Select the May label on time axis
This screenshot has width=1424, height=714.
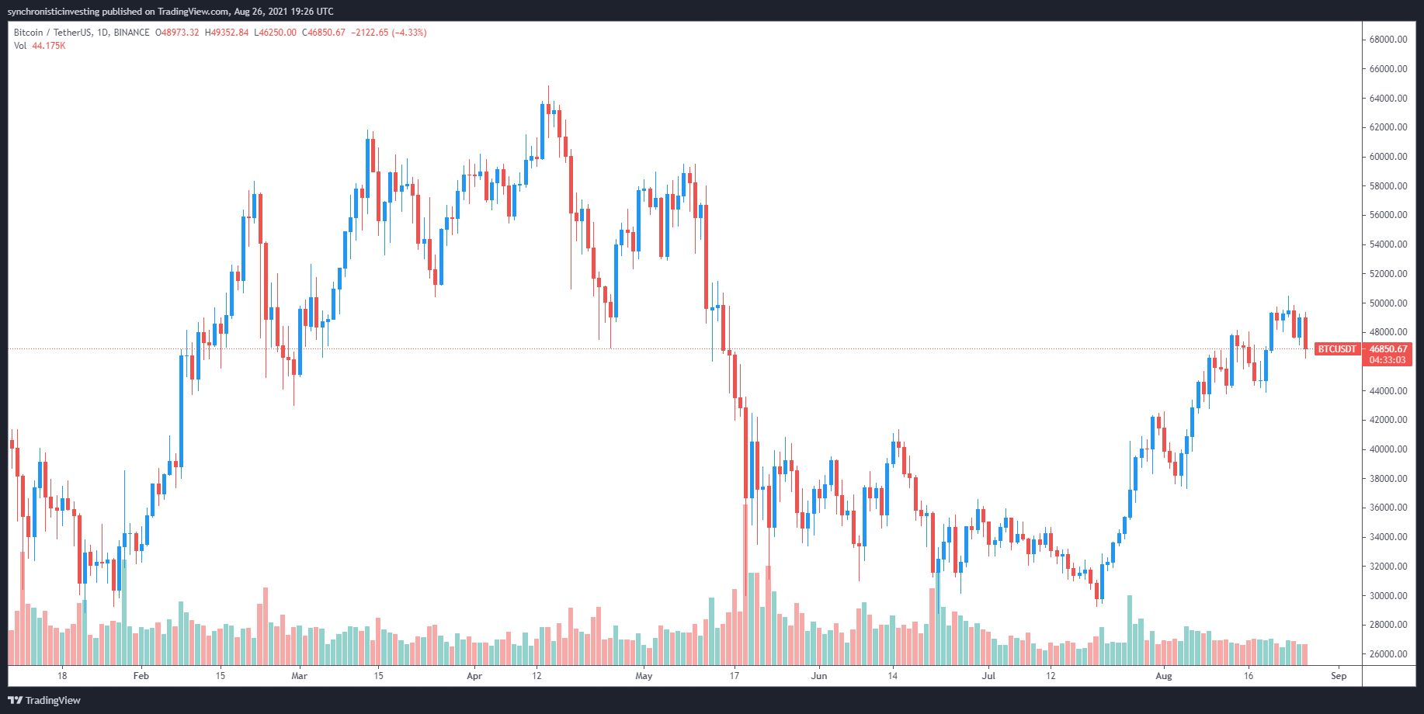[644, 676]
